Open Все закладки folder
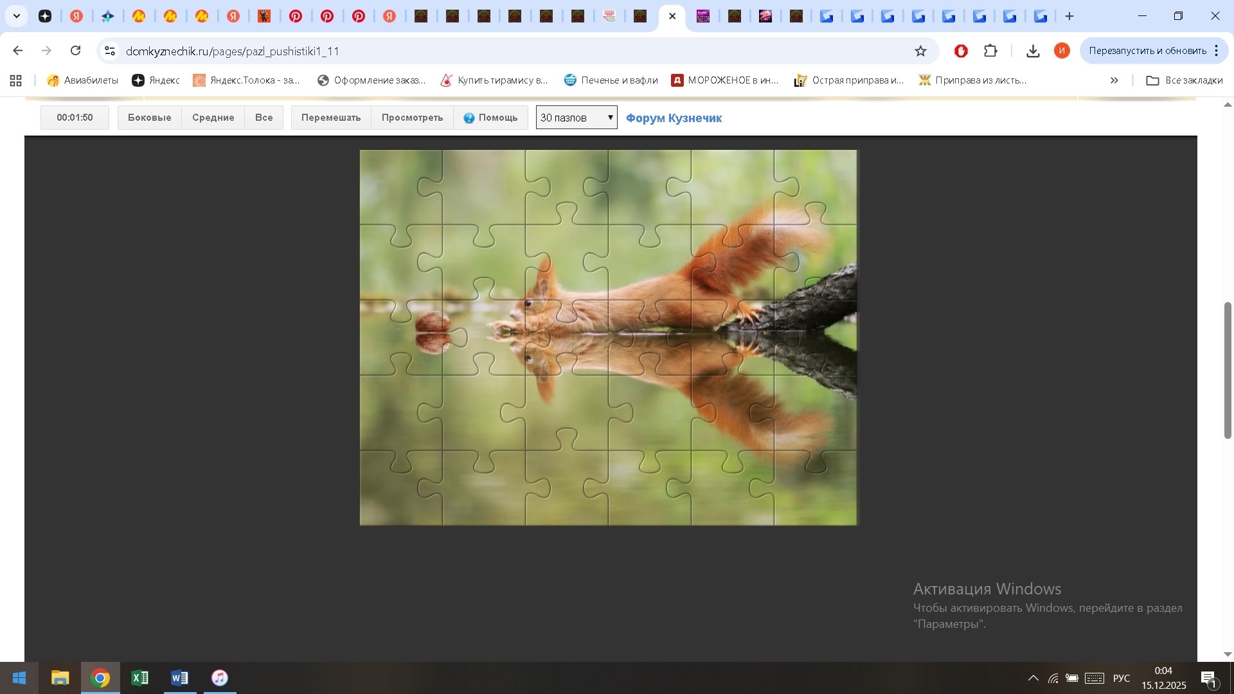The image size is (1234, 694). pyautogui.click(x=1185, y=80)
